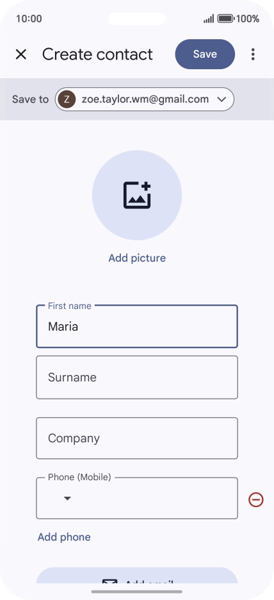This screenshot has width=274, height=600.
Task: Open the three-dot more options menu
Action: 253,54
